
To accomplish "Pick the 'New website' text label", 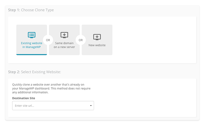I will [x=97, y=45].
